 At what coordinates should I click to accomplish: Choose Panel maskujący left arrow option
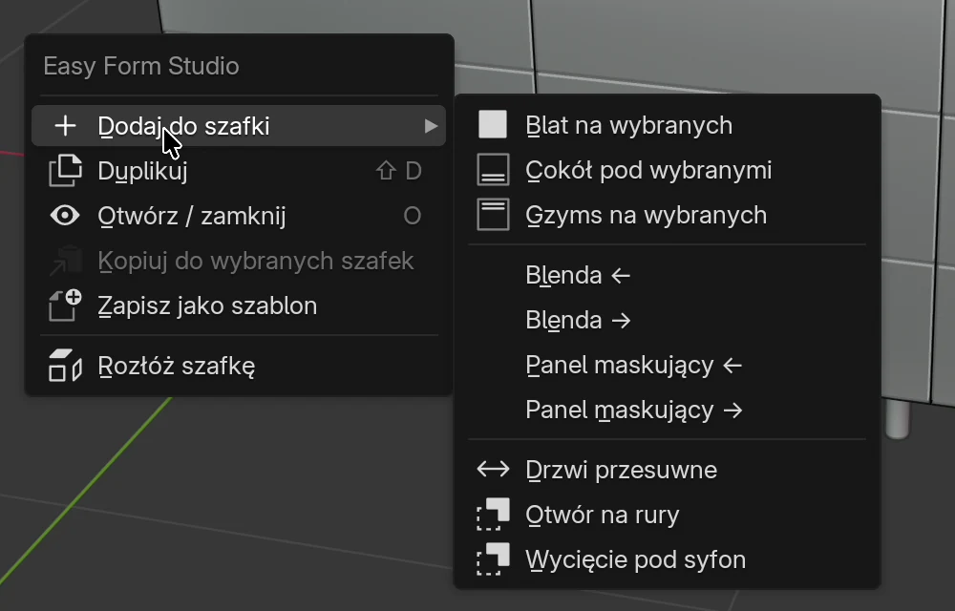[x=668, y=365]
